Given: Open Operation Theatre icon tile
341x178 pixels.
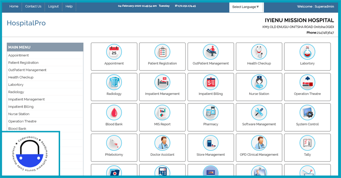Looking at the screenshot, I should tap(307, 87).
